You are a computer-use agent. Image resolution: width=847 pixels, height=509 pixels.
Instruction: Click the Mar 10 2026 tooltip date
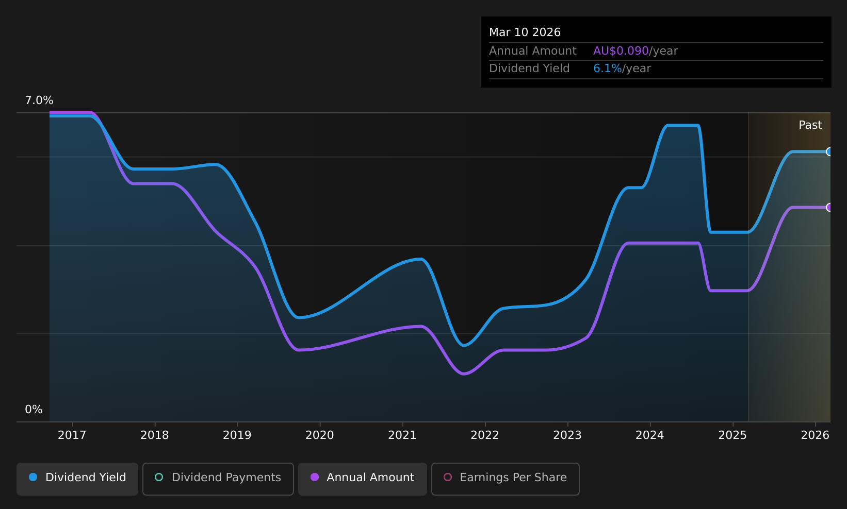(525, 32)
